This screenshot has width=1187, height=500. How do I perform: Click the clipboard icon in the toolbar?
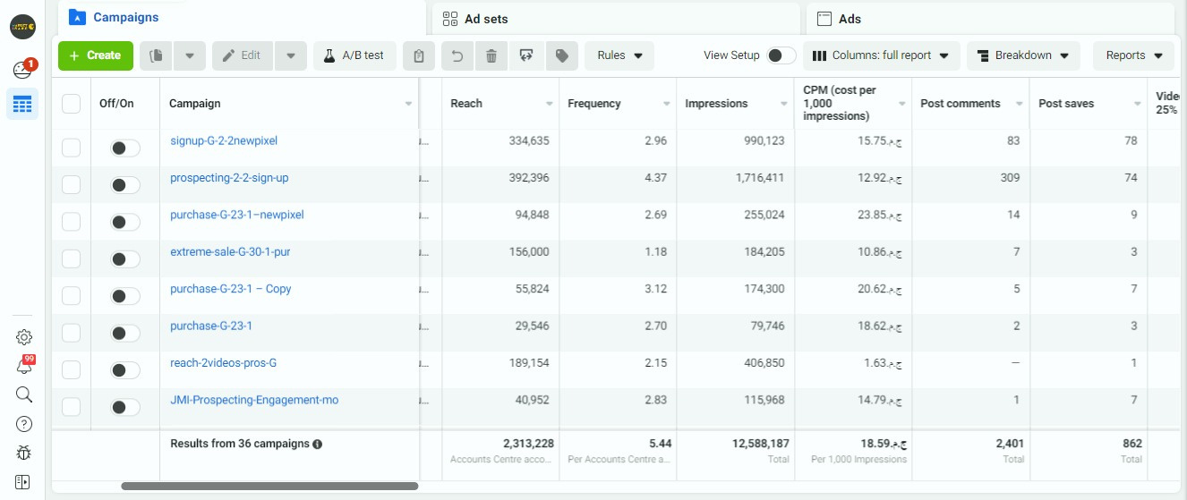tap(419, 55)
